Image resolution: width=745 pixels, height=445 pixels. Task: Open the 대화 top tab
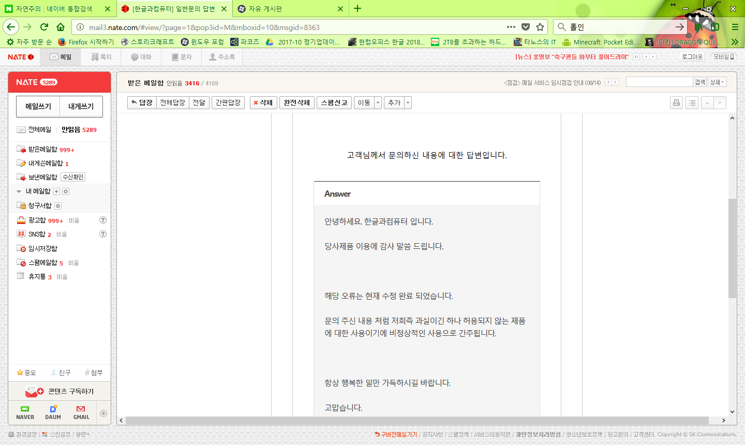[141, 57]
